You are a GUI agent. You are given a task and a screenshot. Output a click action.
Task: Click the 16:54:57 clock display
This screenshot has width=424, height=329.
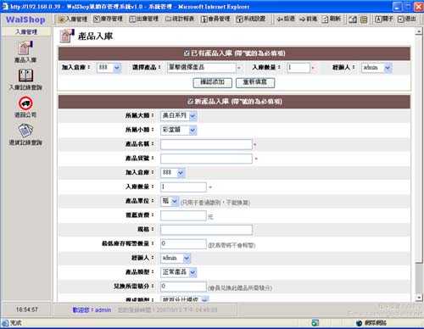[27, 309]
